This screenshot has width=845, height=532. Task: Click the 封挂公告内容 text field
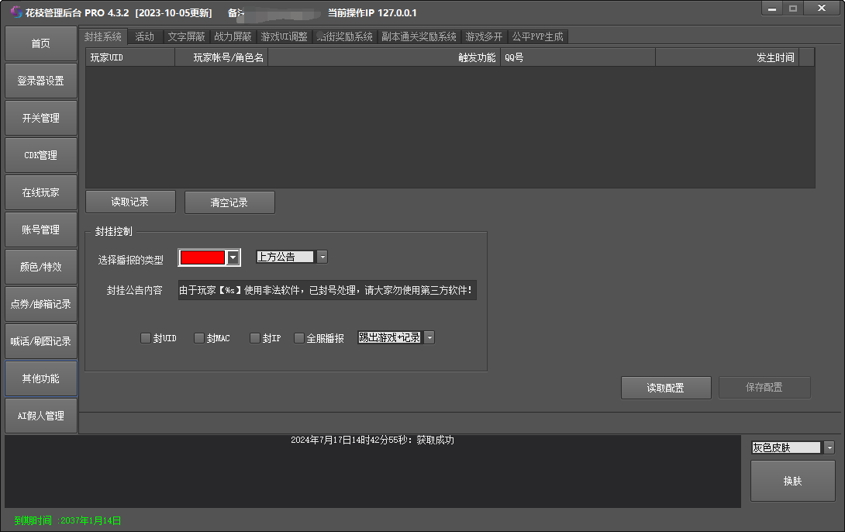(327, 290)
